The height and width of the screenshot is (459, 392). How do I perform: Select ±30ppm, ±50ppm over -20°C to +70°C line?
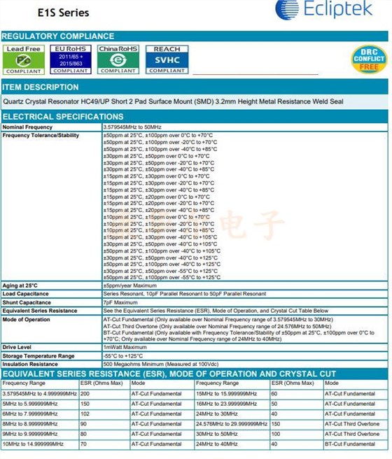point(158,163)
